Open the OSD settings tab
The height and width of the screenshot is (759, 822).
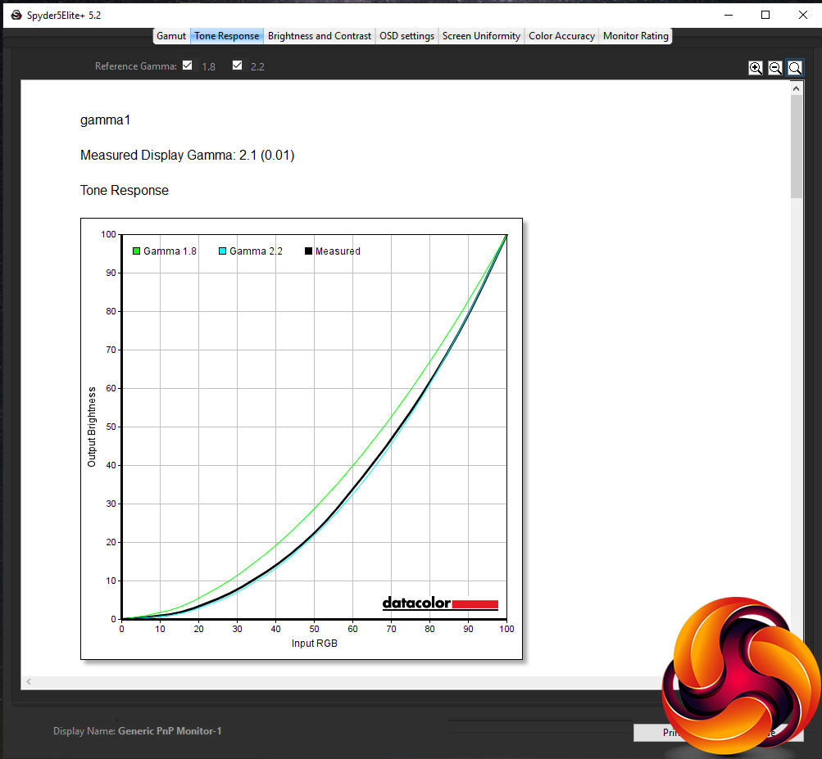coord(406,36)
